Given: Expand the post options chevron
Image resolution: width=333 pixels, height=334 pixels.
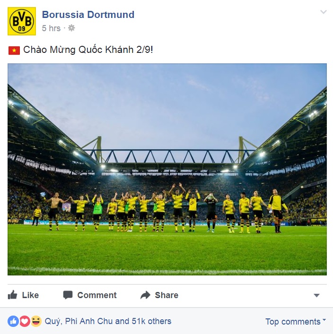Looking at the screenshot, I should 324,12.
